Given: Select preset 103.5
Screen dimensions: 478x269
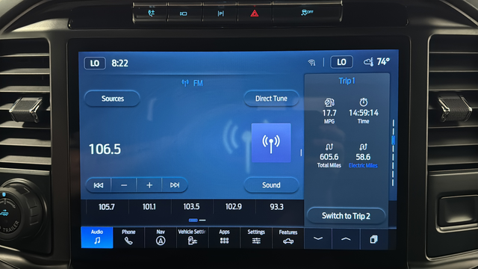Looking at the screenshot, I should coord(191,207).
